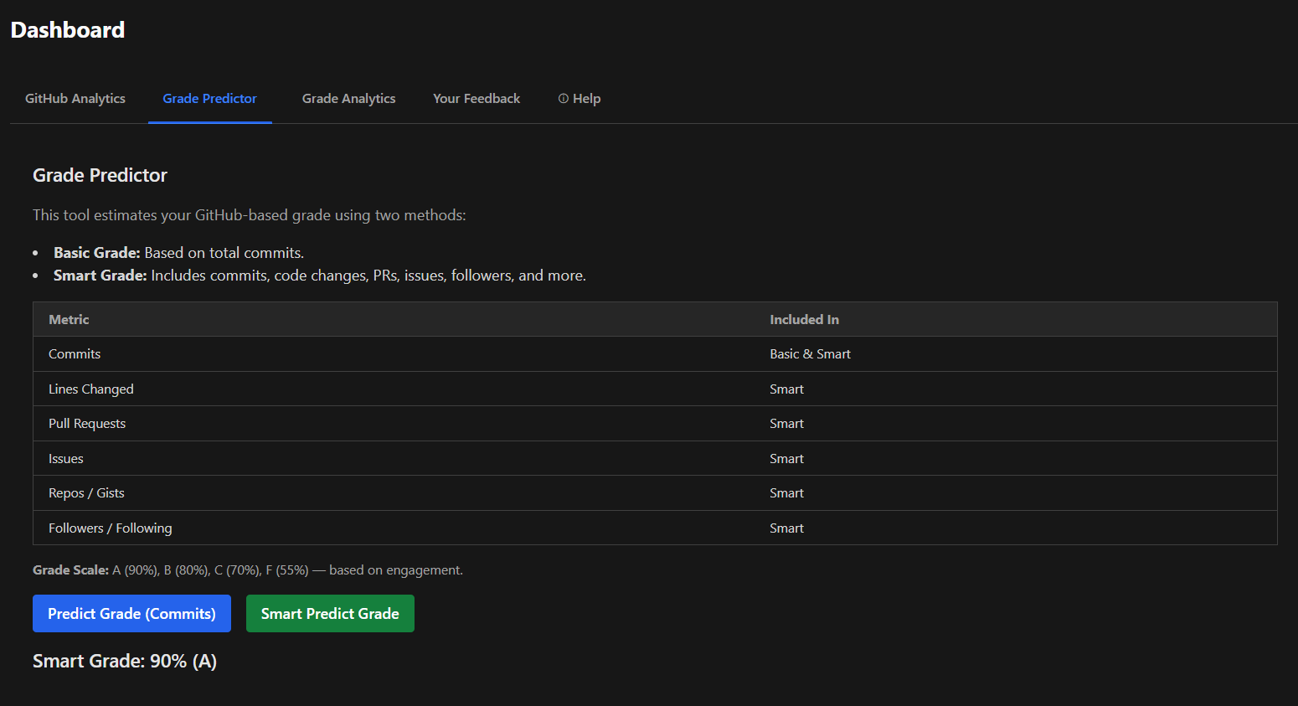Image resolution: width=1298 pixels, height=706 pixels.
Task: Click the Dashboard page title
Action: [x=68, y=30]
